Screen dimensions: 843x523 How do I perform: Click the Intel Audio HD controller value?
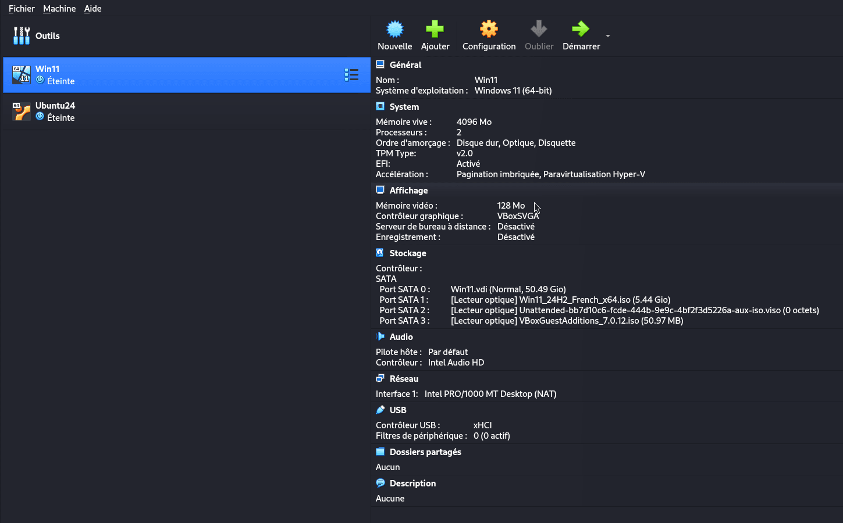pyautogui.click(x=456, y=363)
